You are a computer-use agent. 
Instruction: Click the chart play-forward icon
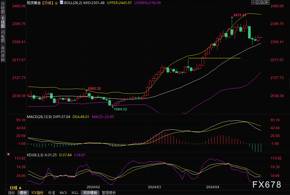pos(262,2)
